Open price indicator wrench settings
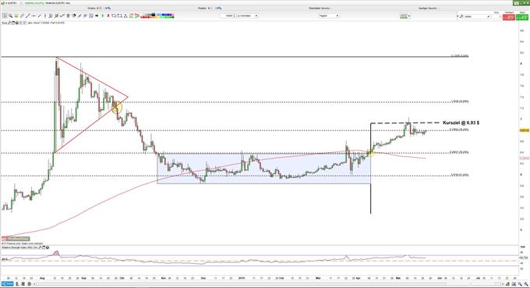 [9, 23]
